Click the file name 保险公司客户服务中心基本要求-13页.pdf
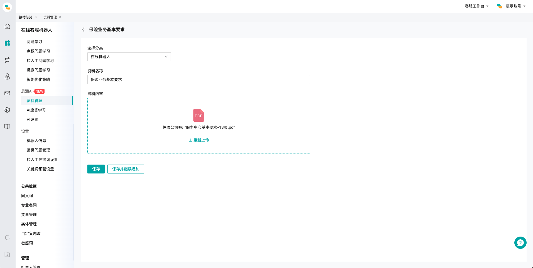 [x=199, y=127]
